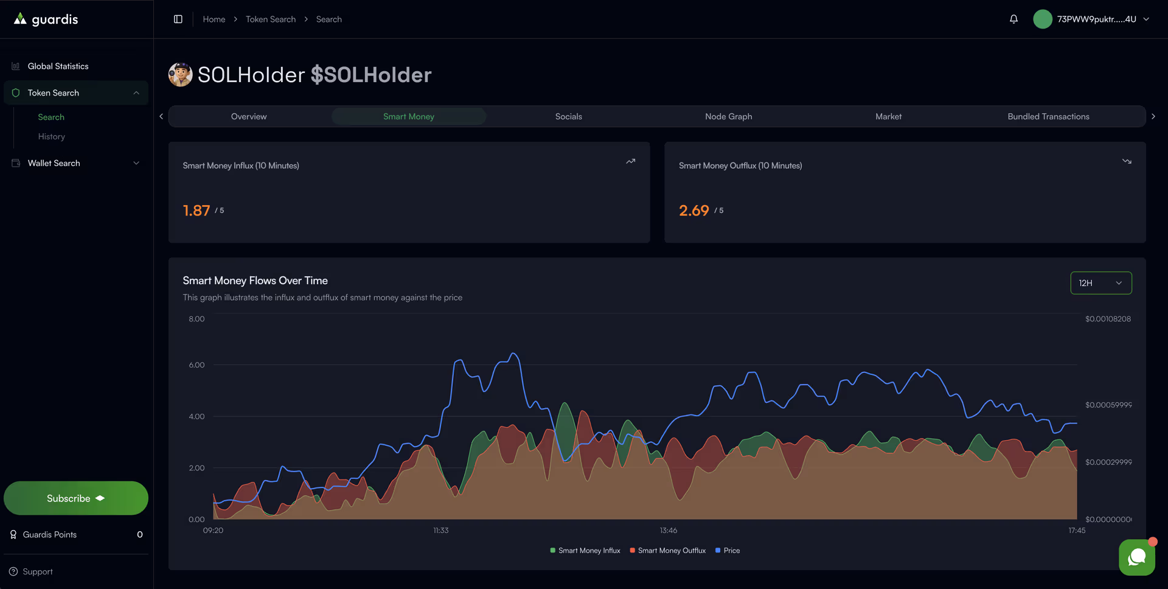This screenshot has height=589, width=1168.
Task: Expand the Wallet Search menu
Action: (76, 163)
